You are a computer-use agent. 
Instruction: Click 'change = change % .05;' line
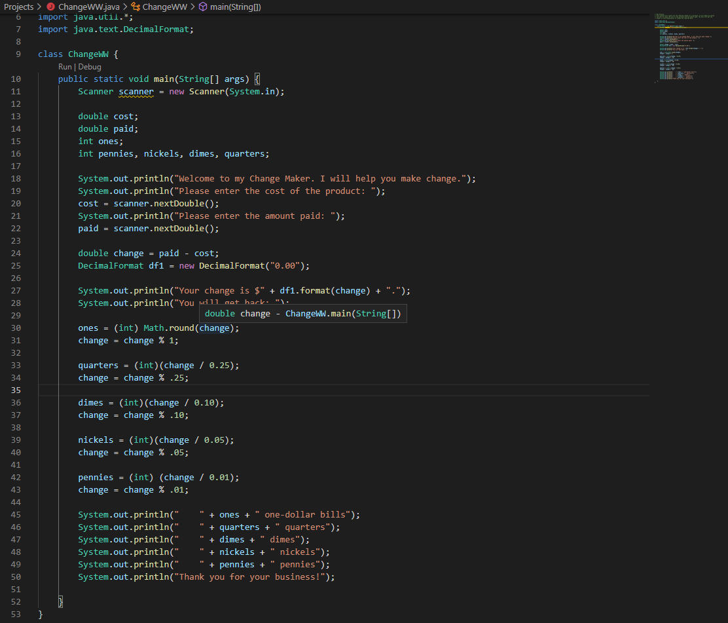point(134,453)
